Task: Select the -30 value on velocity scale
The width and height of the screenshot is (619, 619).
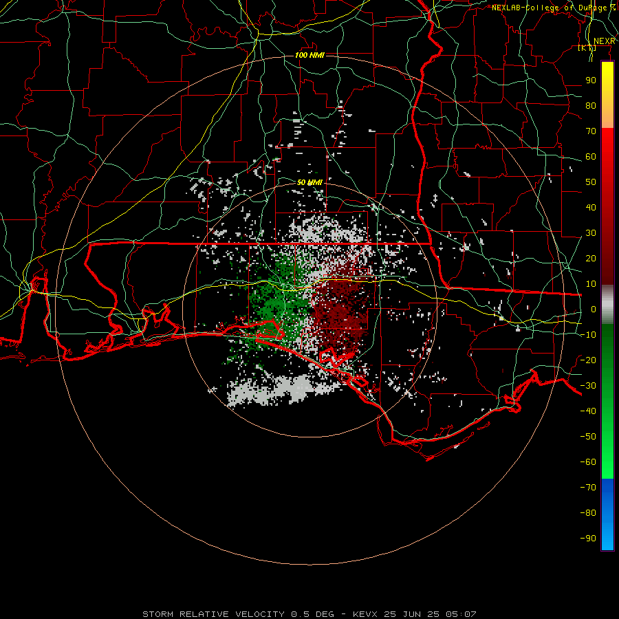Action: click(588, 386)
